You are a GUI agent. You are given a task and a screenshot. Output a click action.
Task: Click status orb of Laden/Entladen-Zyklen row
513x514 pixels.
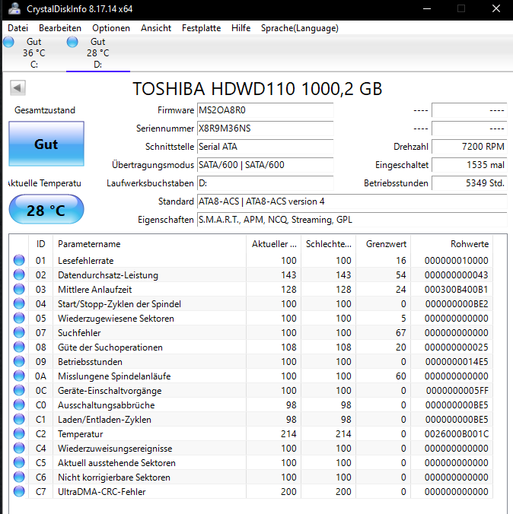(x=19, y=419)
